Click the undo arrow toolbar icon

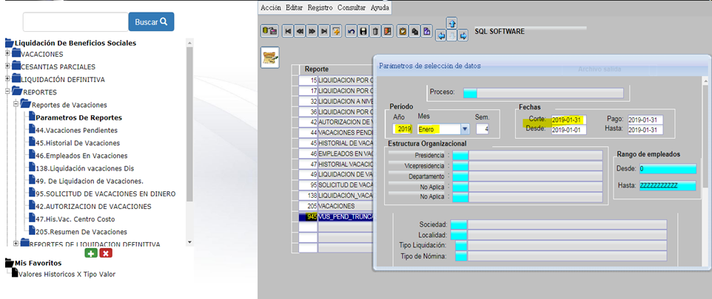(351, 32)
